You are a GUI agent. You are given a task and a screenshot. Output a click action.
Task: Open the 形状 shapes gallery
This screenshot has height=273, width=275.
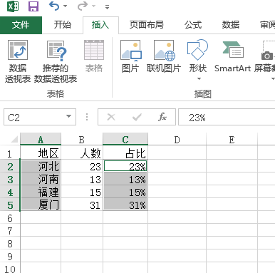coord(198,56)
